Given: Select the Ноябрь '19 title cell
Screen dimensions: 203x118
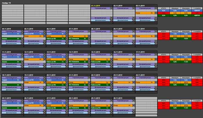Looking at the screenshot, I should click(x=6, y=3).
